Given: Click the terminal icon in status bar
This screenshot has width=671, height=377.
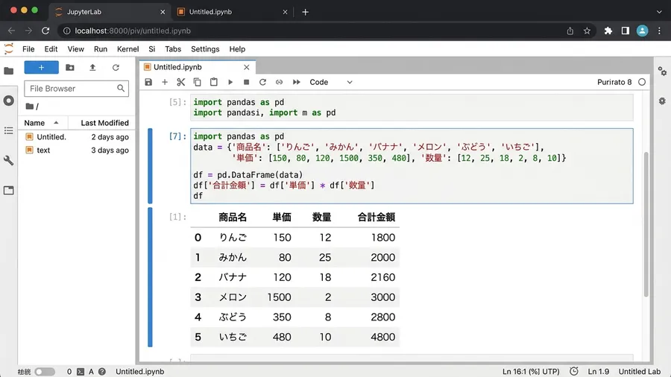Looking at the screenshot, I should tap(80, 372).
